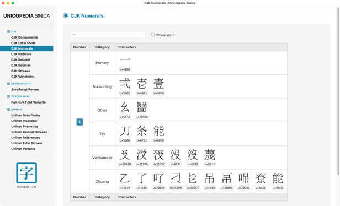This screenshot has height=206, width=340.
Task: Open CJK Local Fonts in sidebar
Action: click(23, 43)
